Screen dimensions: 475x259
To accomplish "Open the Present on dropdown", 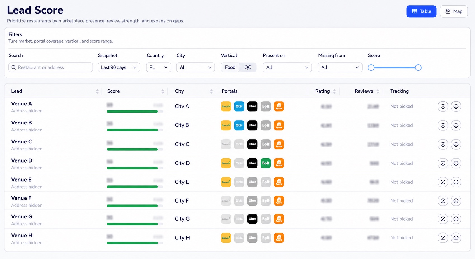I will [287, 67].
